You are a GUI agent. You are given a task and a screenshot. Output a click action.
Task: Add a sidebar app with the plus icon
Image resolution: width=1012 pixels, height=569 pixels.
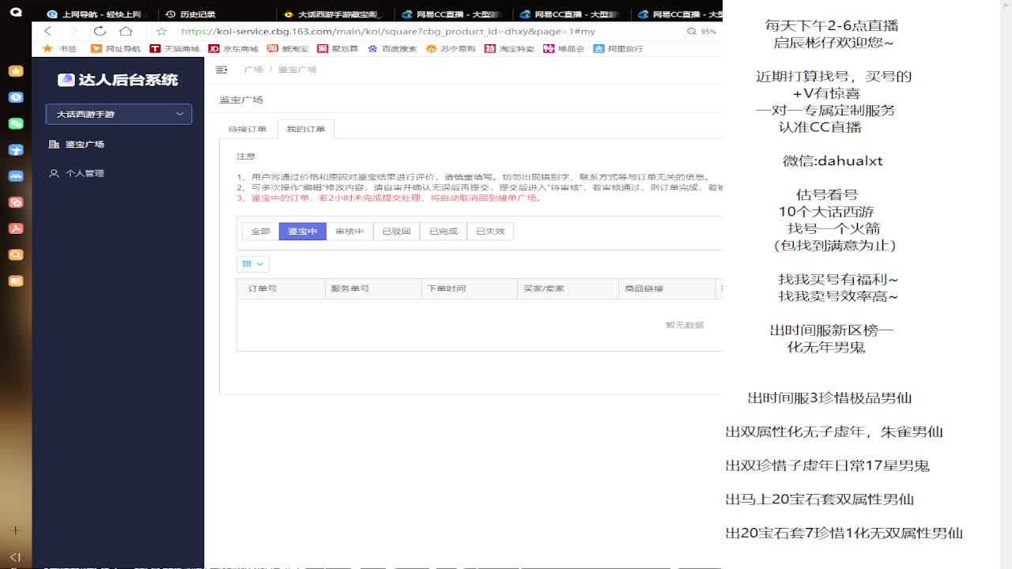point(16,530)
